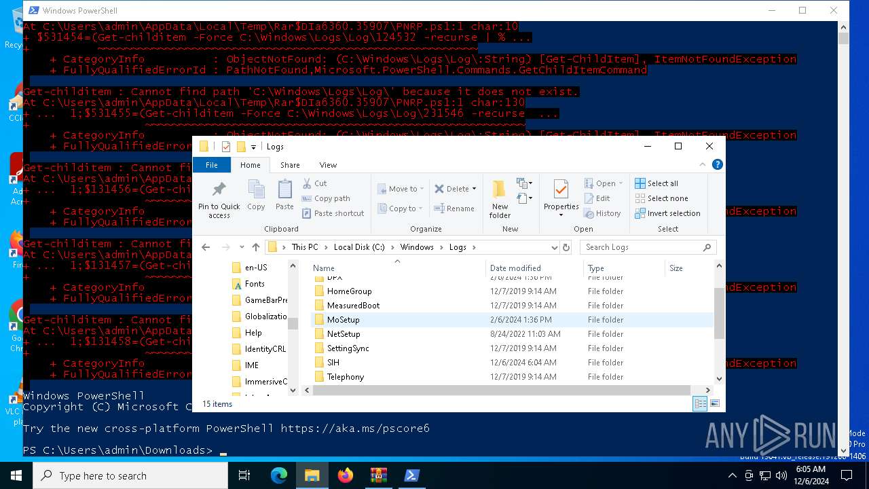Image resolution: width=869 pixels, height=489 pixels.
Task: Click Properties icon in Quick Access Toolbar
Action: tap(226, 147)
